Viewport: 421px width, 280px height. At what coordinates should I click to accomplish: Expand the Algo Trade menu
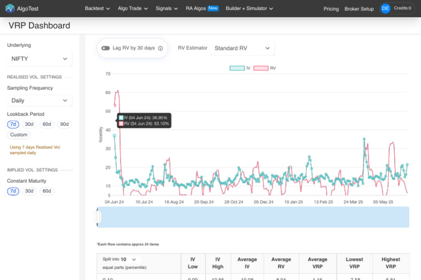tap(133, 8)
